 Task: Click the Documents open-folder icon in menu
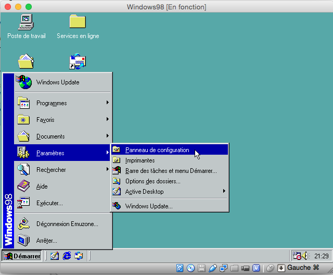tap(23, 136)
